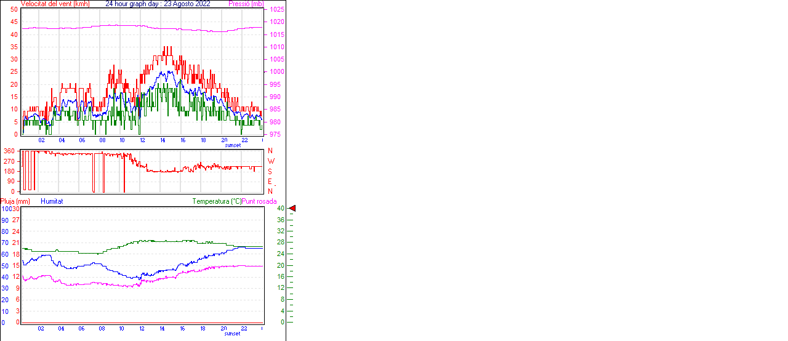788x341 pixels.
Task: Click the 12 hour tick on wind graph
Action: click(142, 140)
